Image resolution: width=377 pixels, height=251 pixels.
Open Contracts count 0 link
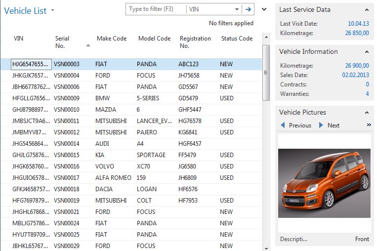pyautogui.click(x=367, y=84)
